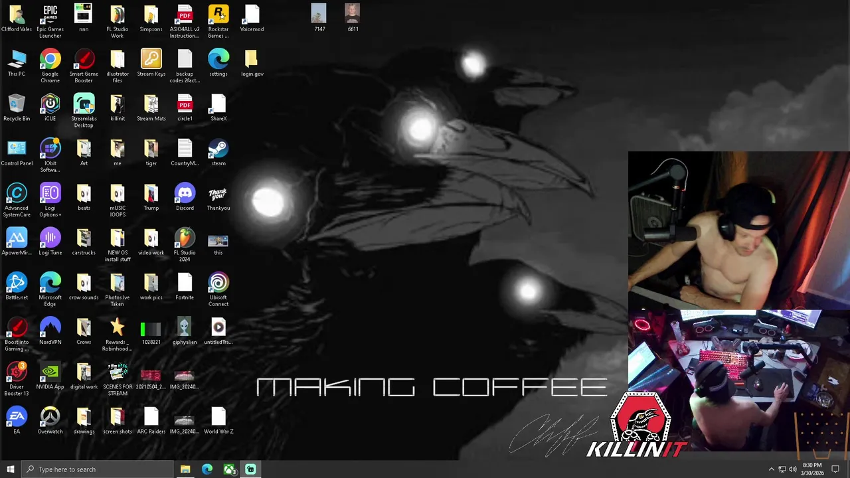
Task: Open the Rewards_Robinhood star icon
Action: point(118,334)
